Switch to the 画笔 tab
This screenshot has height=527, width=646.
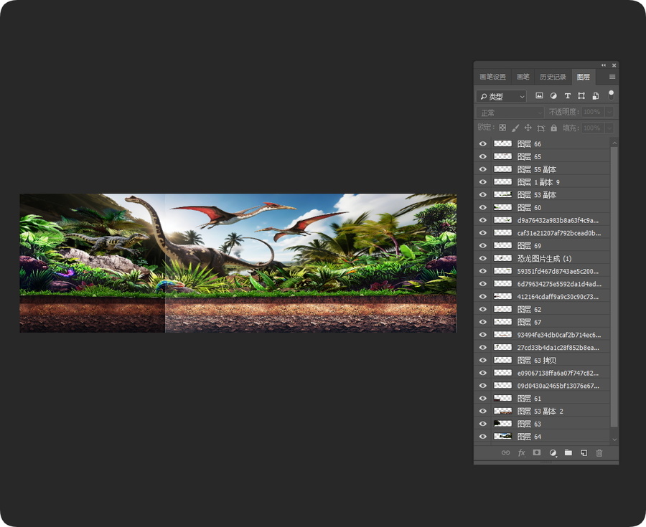point(523,77)
